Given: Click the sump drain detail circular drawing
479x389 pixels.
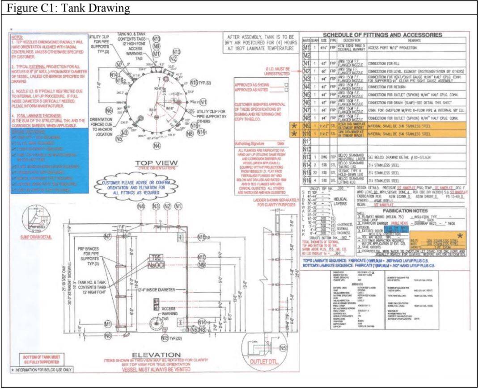Looking at the screenshot, I should [36, 218].
